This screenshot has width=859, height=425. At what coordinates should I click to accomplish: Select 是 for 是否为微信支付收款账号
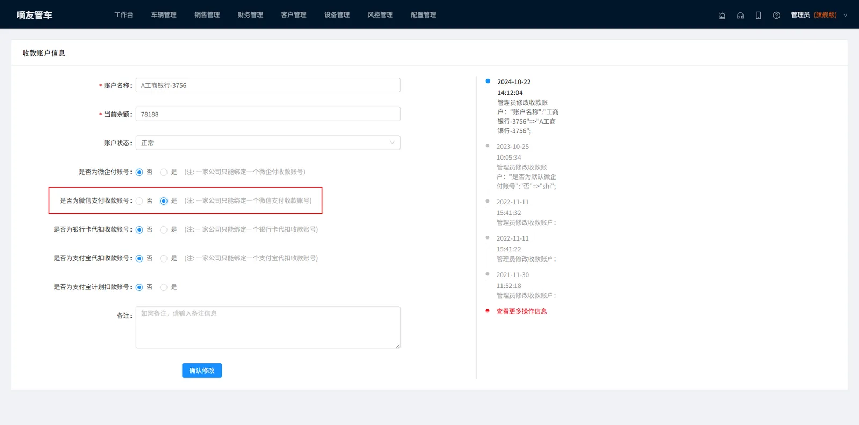tap(164, 201)
